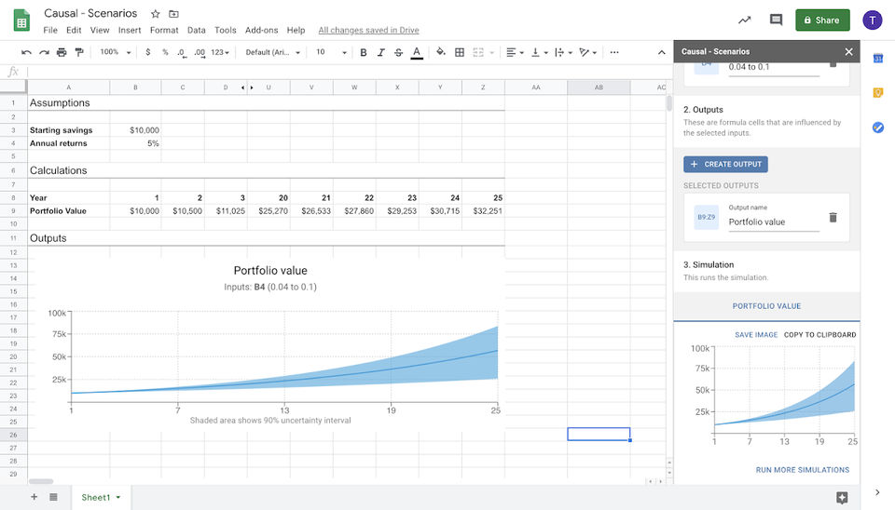Open the View menu
Screen dimensions: 895x510
click(x=100, y=30)
